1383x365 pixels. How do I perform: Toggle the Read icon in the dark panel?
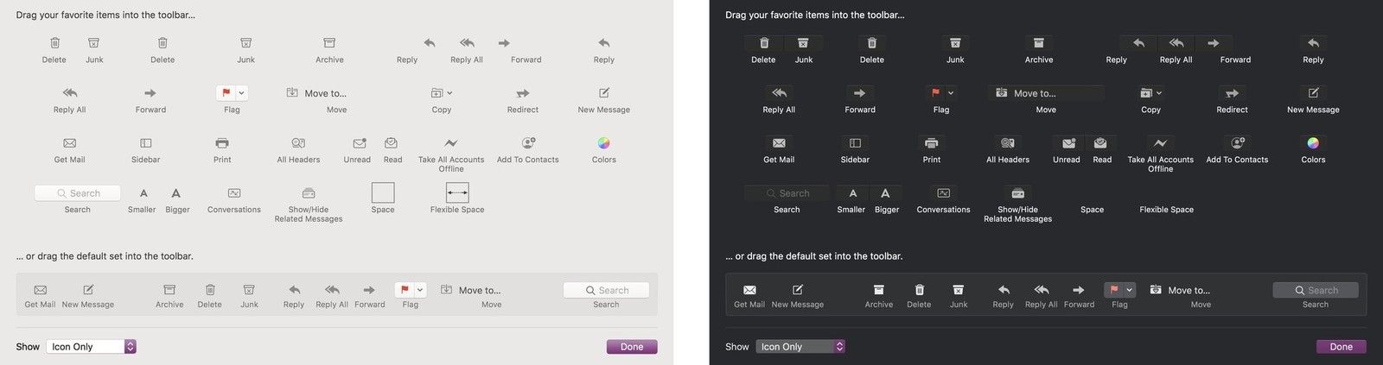click(1100, 143)
